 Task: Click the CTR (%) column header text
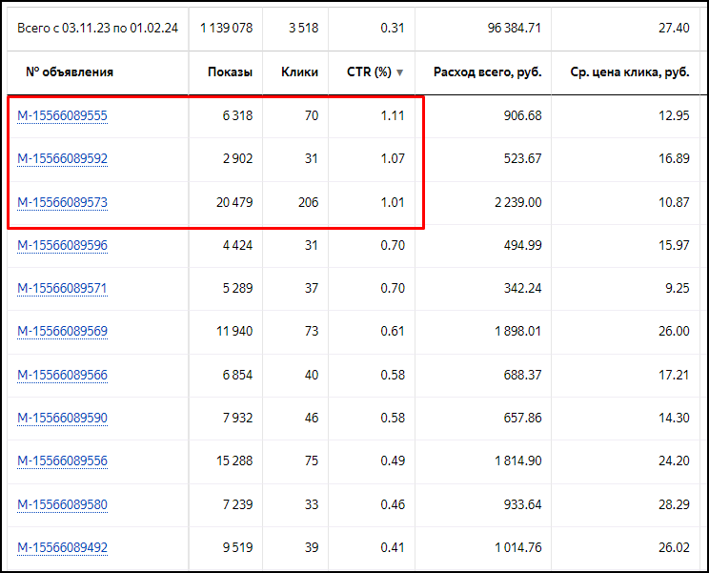[x=369, y=72]
